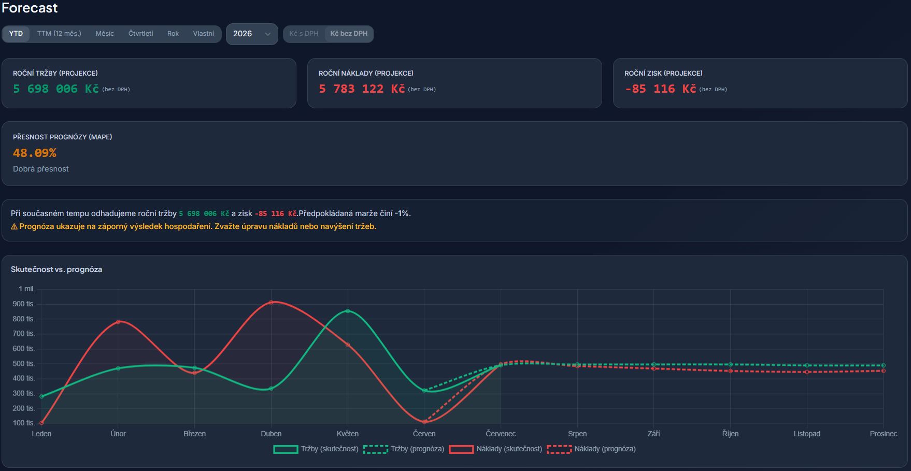
Task: Choose the Čtvrtletí period tab
Action: point(141,34)
